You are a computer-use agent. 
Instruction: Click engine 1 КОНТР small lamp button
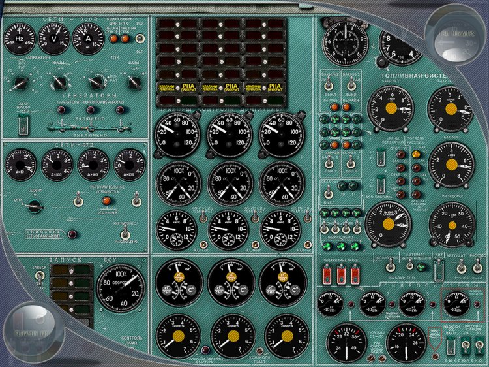point(203,245)
